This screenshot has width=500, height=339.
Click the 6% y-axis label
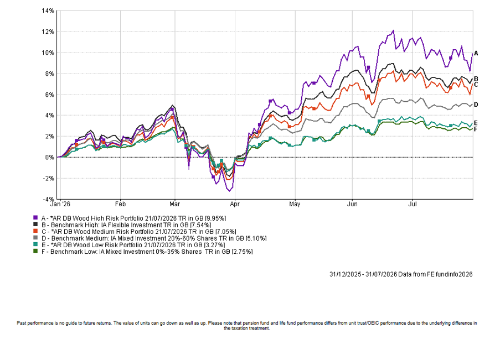[x=49, y=95]
